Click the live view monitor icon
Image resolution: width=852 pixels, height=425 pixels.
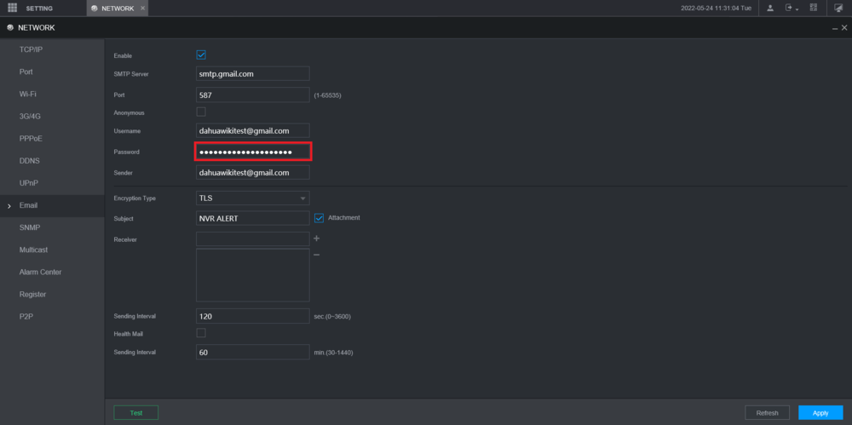838,8
